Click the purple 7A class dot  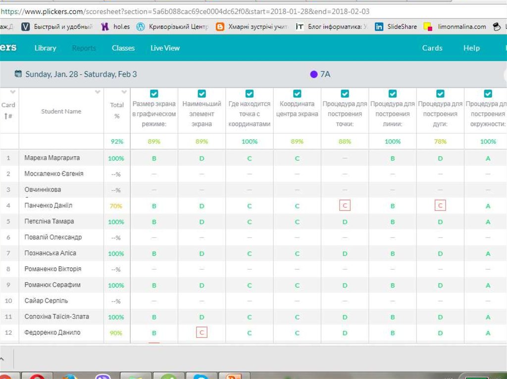tap(313, 74)
